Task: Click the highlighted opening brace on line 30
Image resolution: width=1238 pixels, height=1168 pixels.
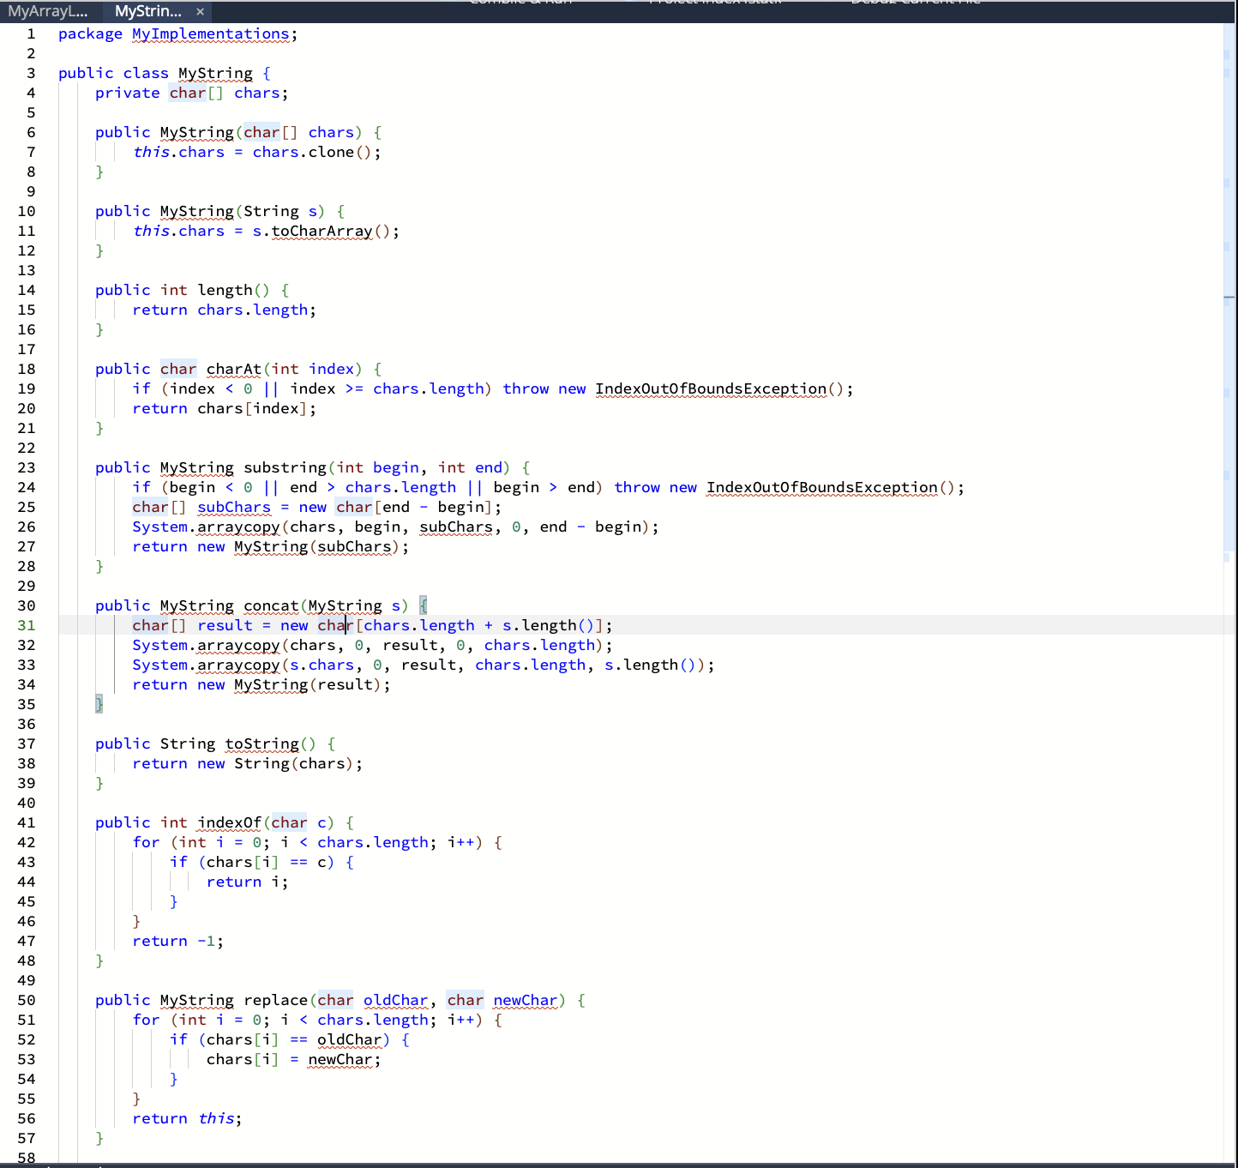Action: (x=424, y=605)
